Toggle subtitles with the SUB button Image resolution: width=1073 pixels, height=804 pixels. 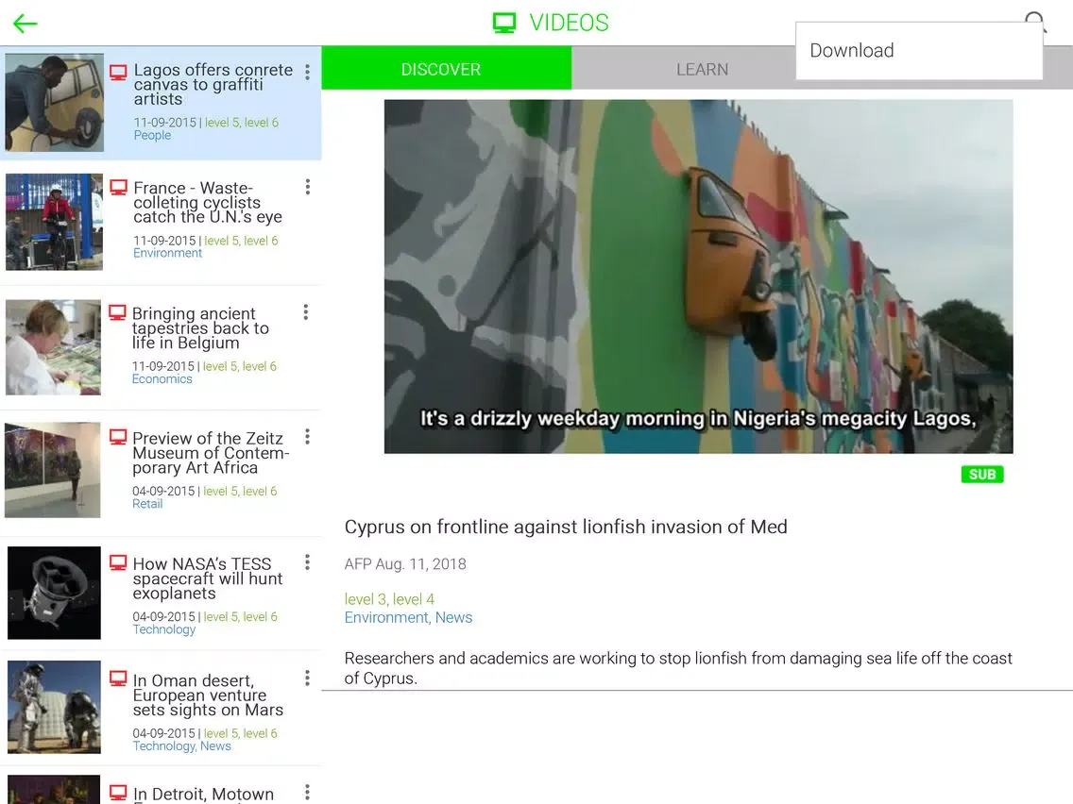click(x=981, y=475)
